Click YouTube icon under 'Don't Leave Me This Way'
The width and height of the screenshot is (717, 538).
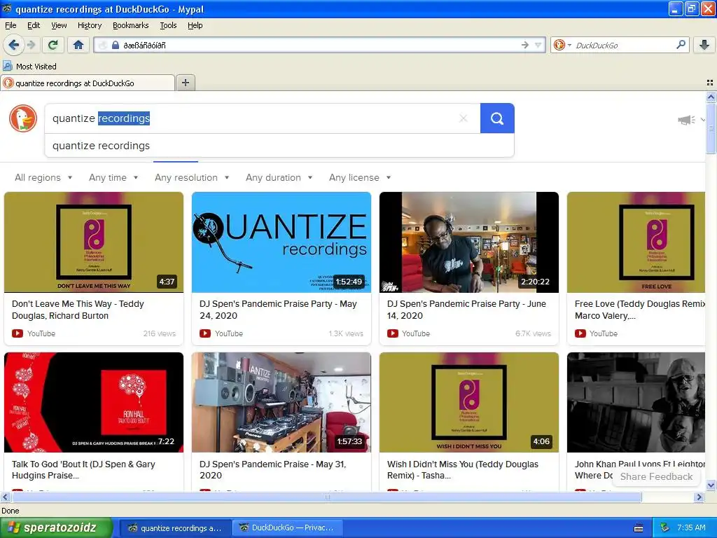click(x=18, y=333)
